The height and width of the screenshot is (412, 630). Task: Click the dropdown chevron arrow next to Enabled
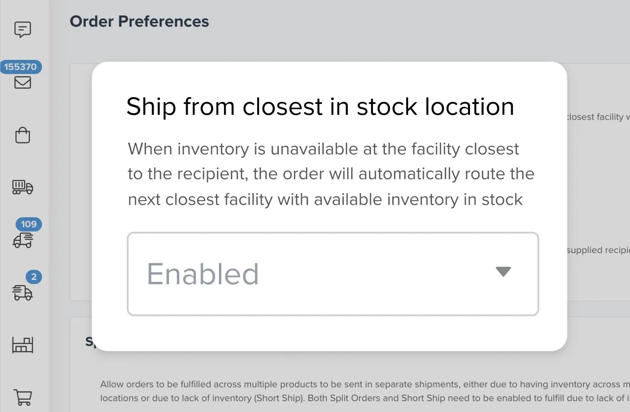pos(503,271)
